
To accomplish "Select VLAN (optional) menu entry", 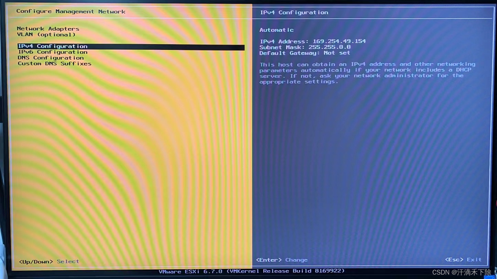I will 46,35.
